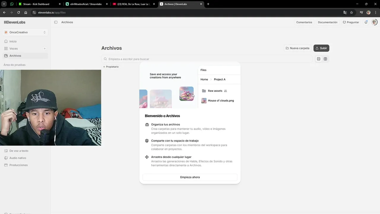Click the Raw assets folder row
The image size is (380, 214).
(219, 91)
